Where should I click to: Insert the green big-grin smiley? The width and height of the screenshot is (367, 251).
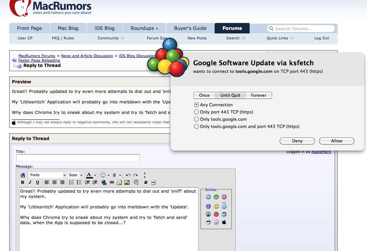tap(216, 197)
